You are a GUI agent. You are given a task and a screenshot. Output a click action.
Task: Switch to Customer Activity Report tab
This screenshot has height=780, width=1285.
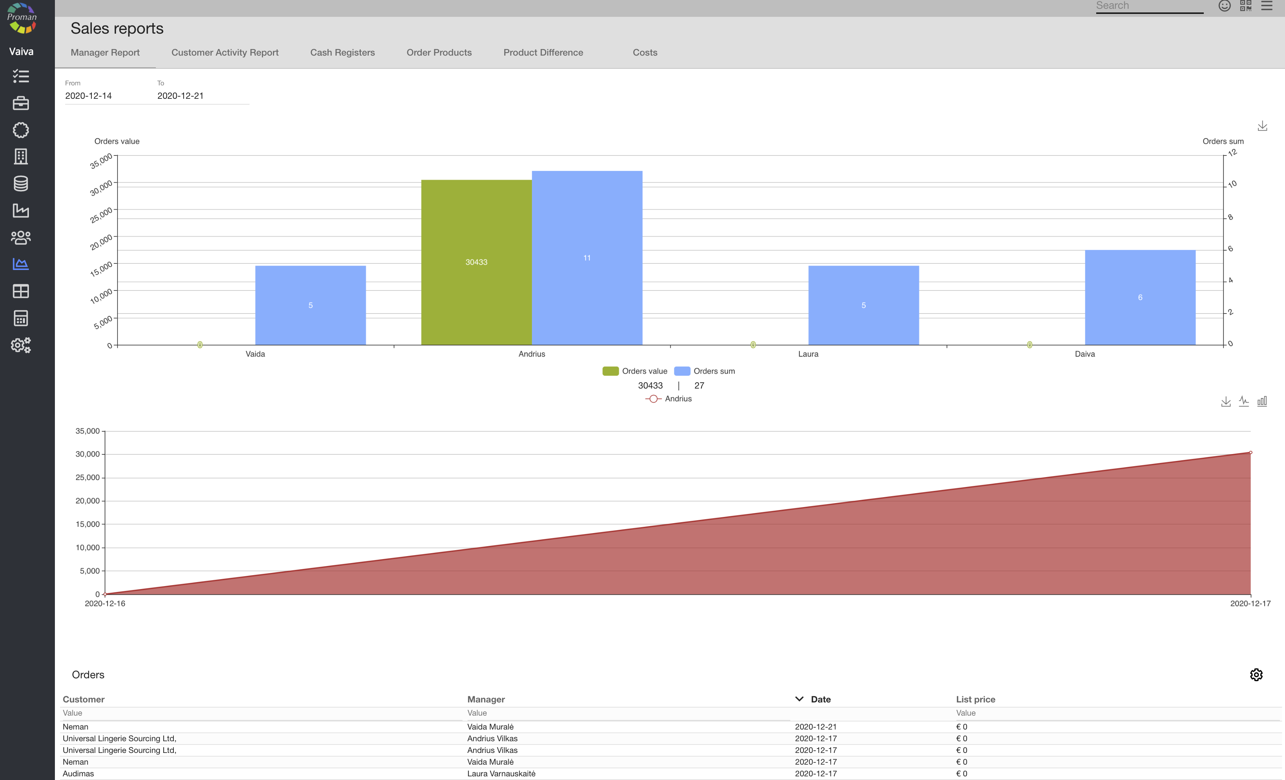225,53
